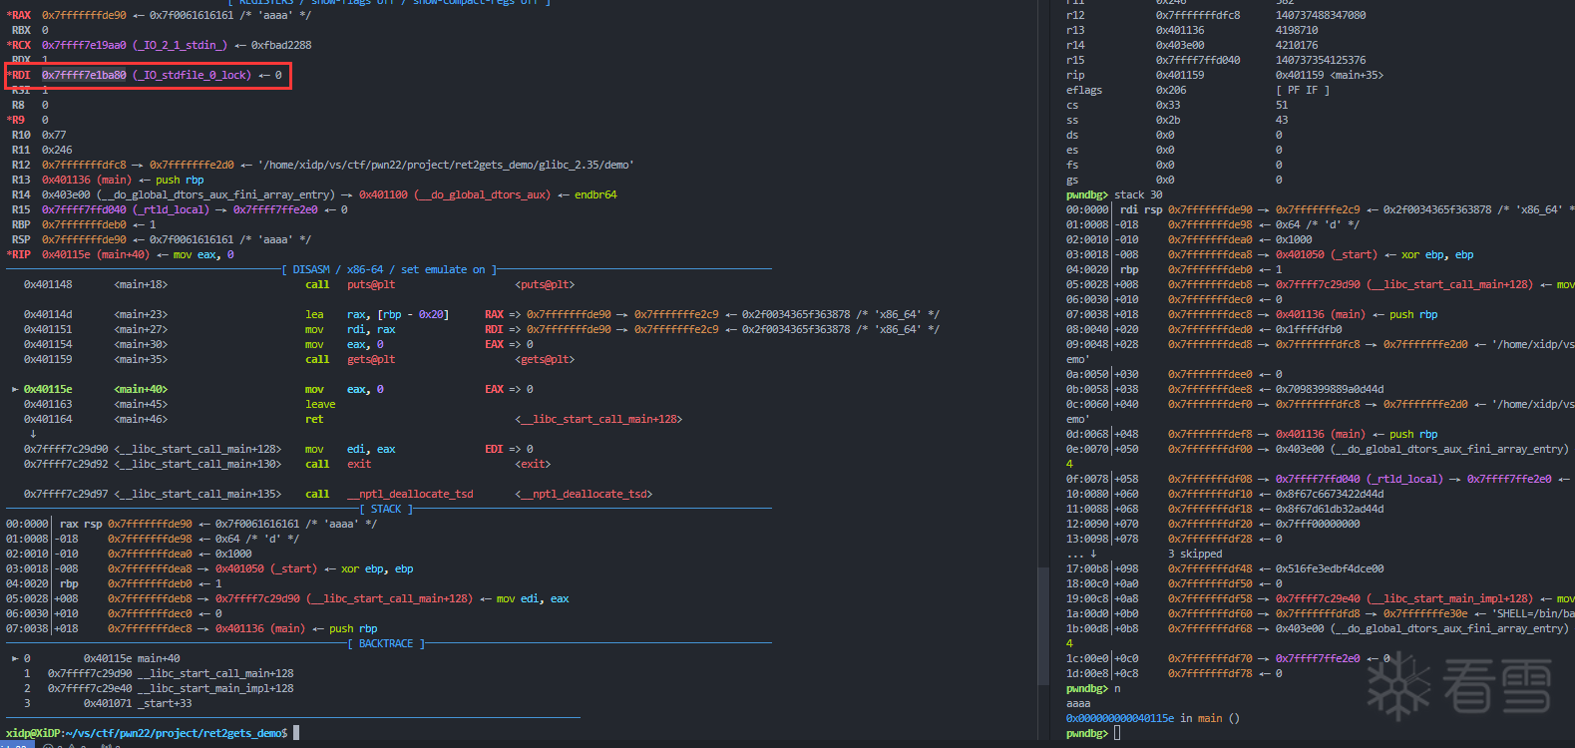The height and width of the screenshot is (748, 1575).
Task: Click the current-instruction arrow beside 0x40115e
Action: pos(15,389)
